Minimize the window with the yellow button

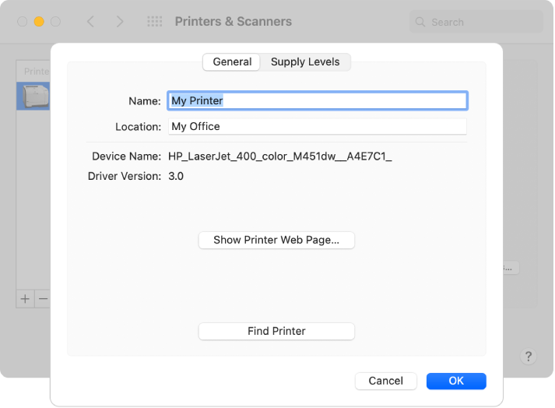point(39,22)
